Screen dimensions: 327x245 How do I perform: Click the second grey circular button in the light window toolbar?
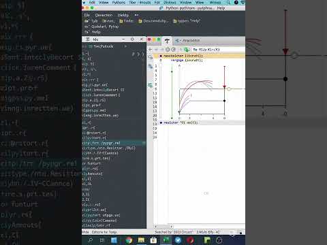coord(174,50)
